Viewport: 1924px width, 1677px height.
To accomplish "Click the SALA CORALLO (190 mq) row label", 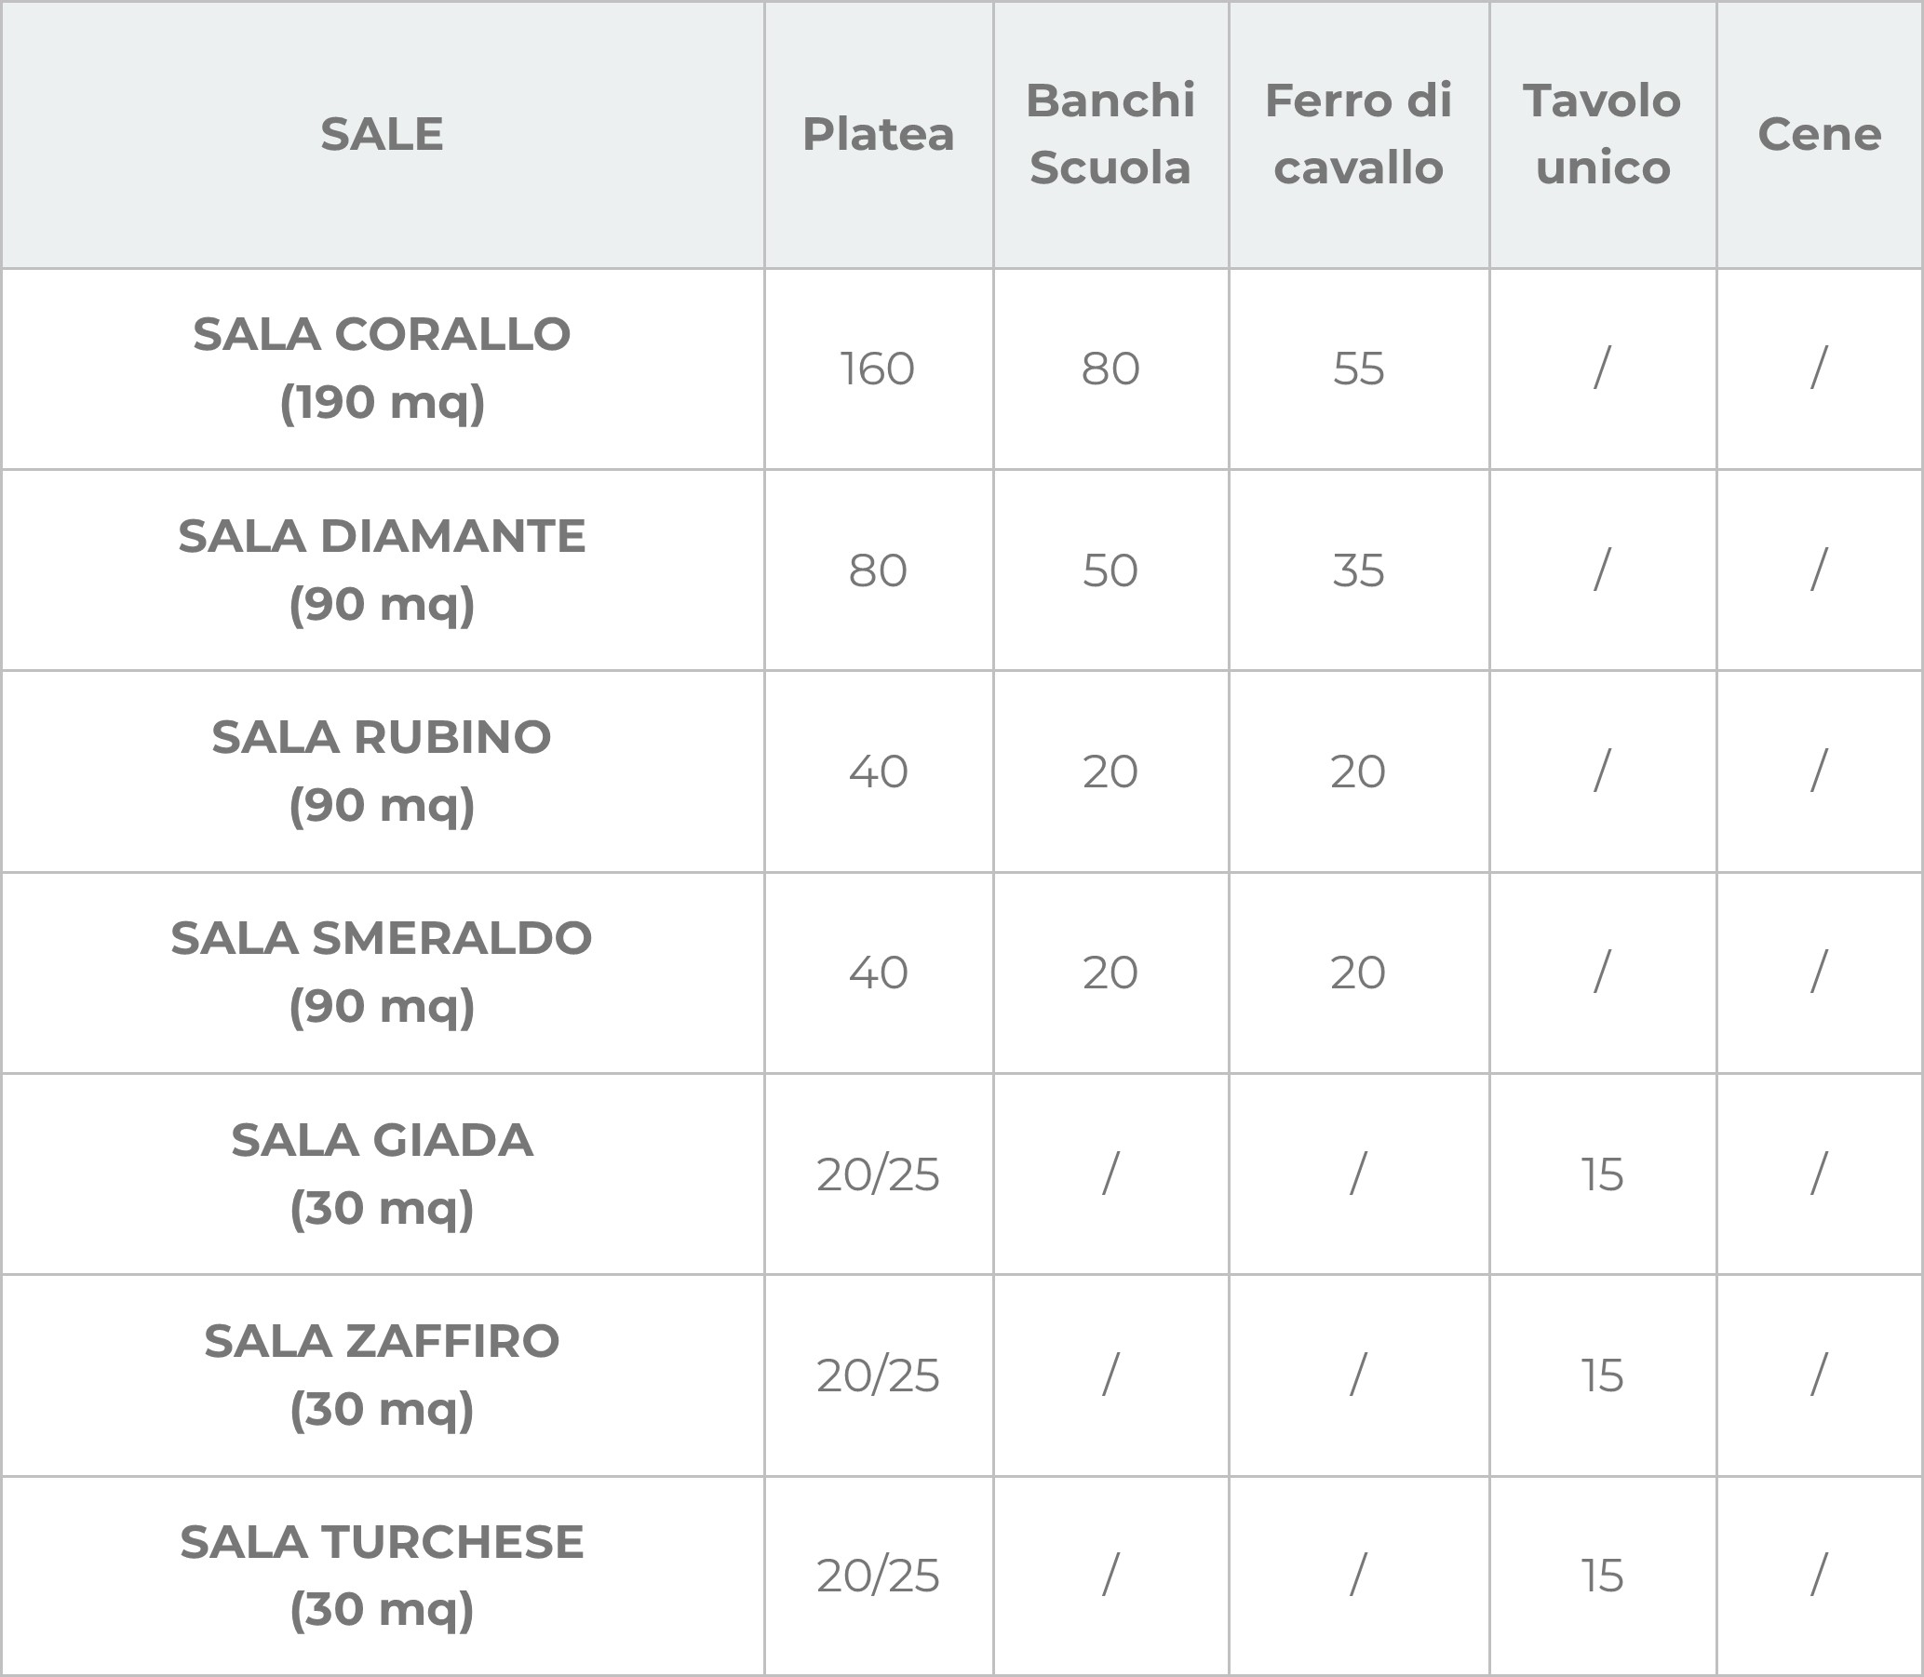I will (x=382, y=369).
